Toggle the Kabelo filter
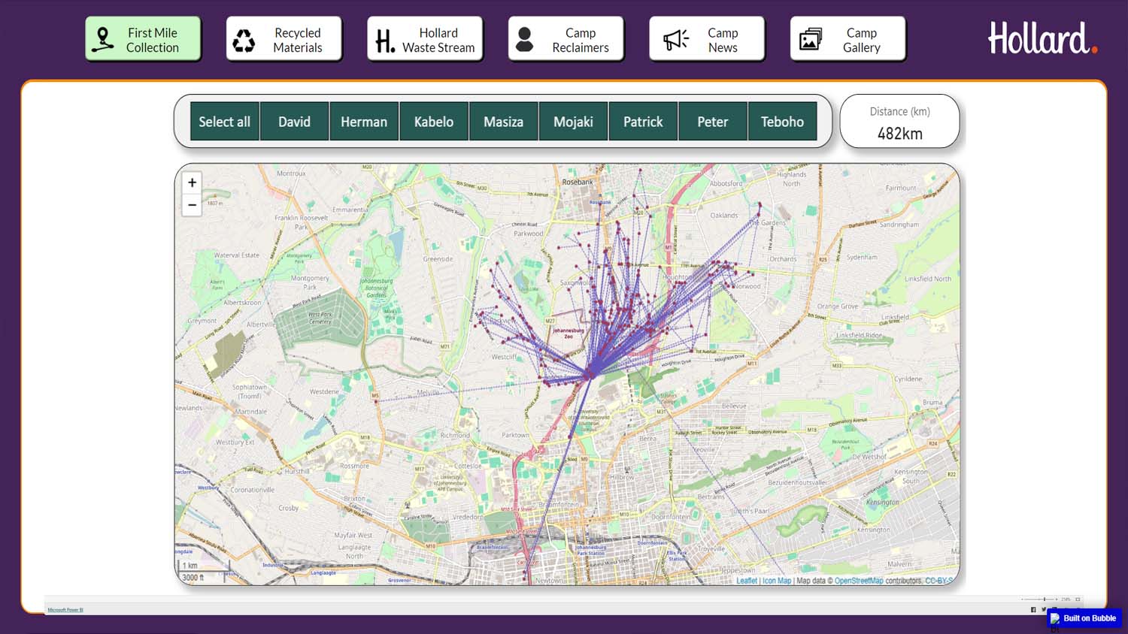Screen dimensions: 1128x634 point(434,122)
